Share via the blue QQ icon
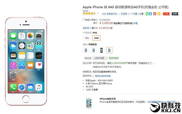The width and height of the screenshot is (182, 114). tap(150, 14)
